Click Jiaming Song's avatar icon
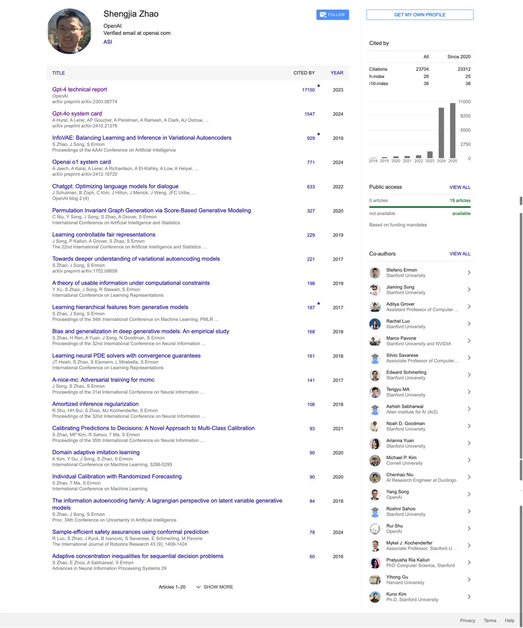Viewport: 523px width, 628px height. [x=375, y=290]
